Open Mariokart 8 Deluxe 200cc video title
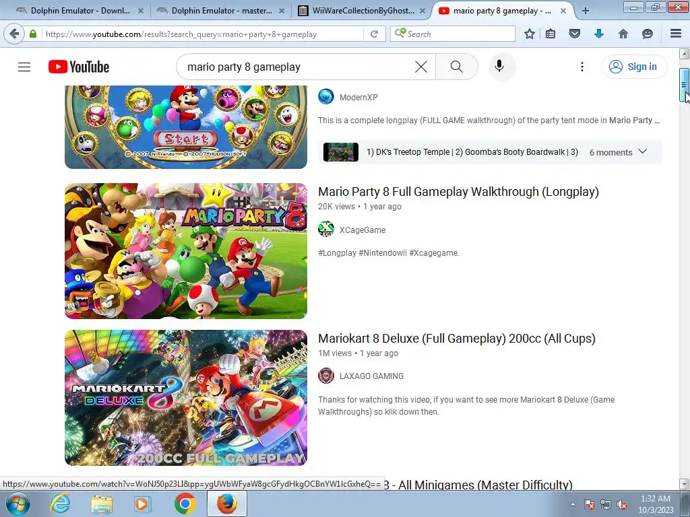Screen dimensions: 690x517 [457, 339]
